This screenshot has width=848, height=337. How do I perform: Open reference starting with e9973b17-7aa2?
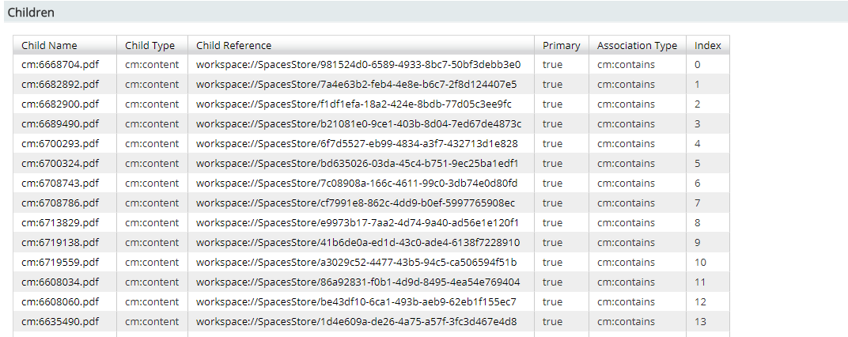click(x=358, y=223)
